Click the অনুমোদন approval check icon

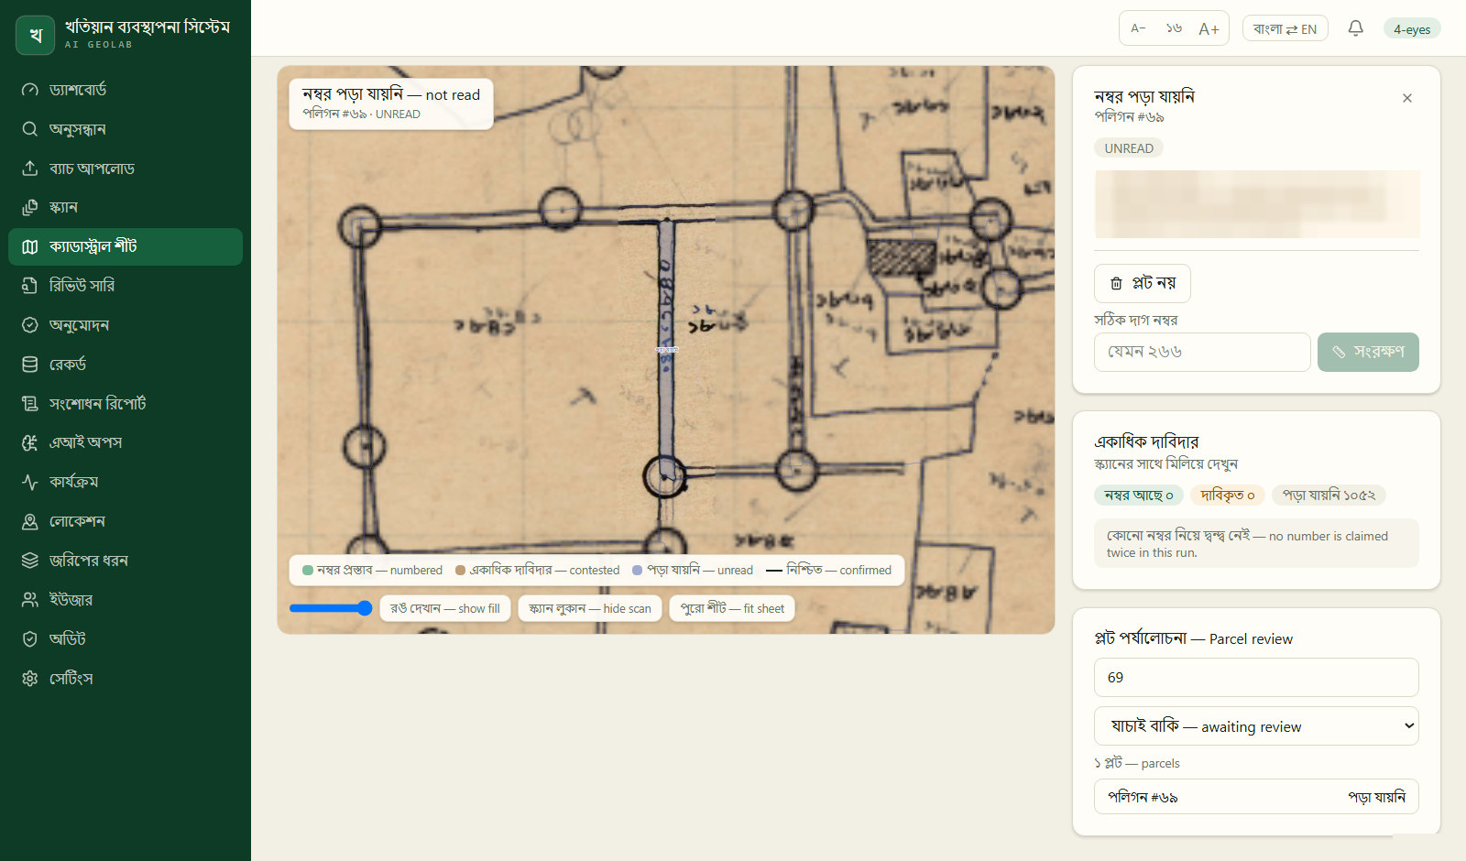click(30, 325)
